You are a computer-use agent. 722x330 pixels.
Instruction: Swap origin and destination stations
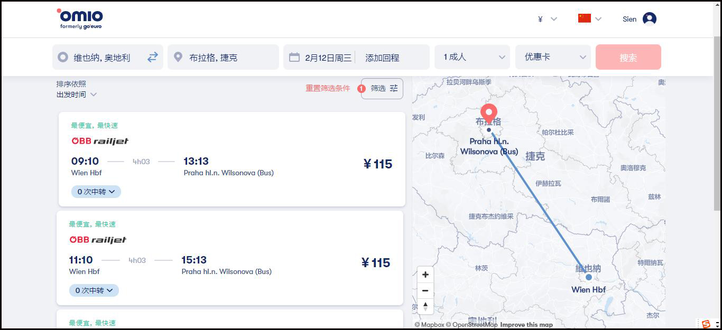pos(153,57)
